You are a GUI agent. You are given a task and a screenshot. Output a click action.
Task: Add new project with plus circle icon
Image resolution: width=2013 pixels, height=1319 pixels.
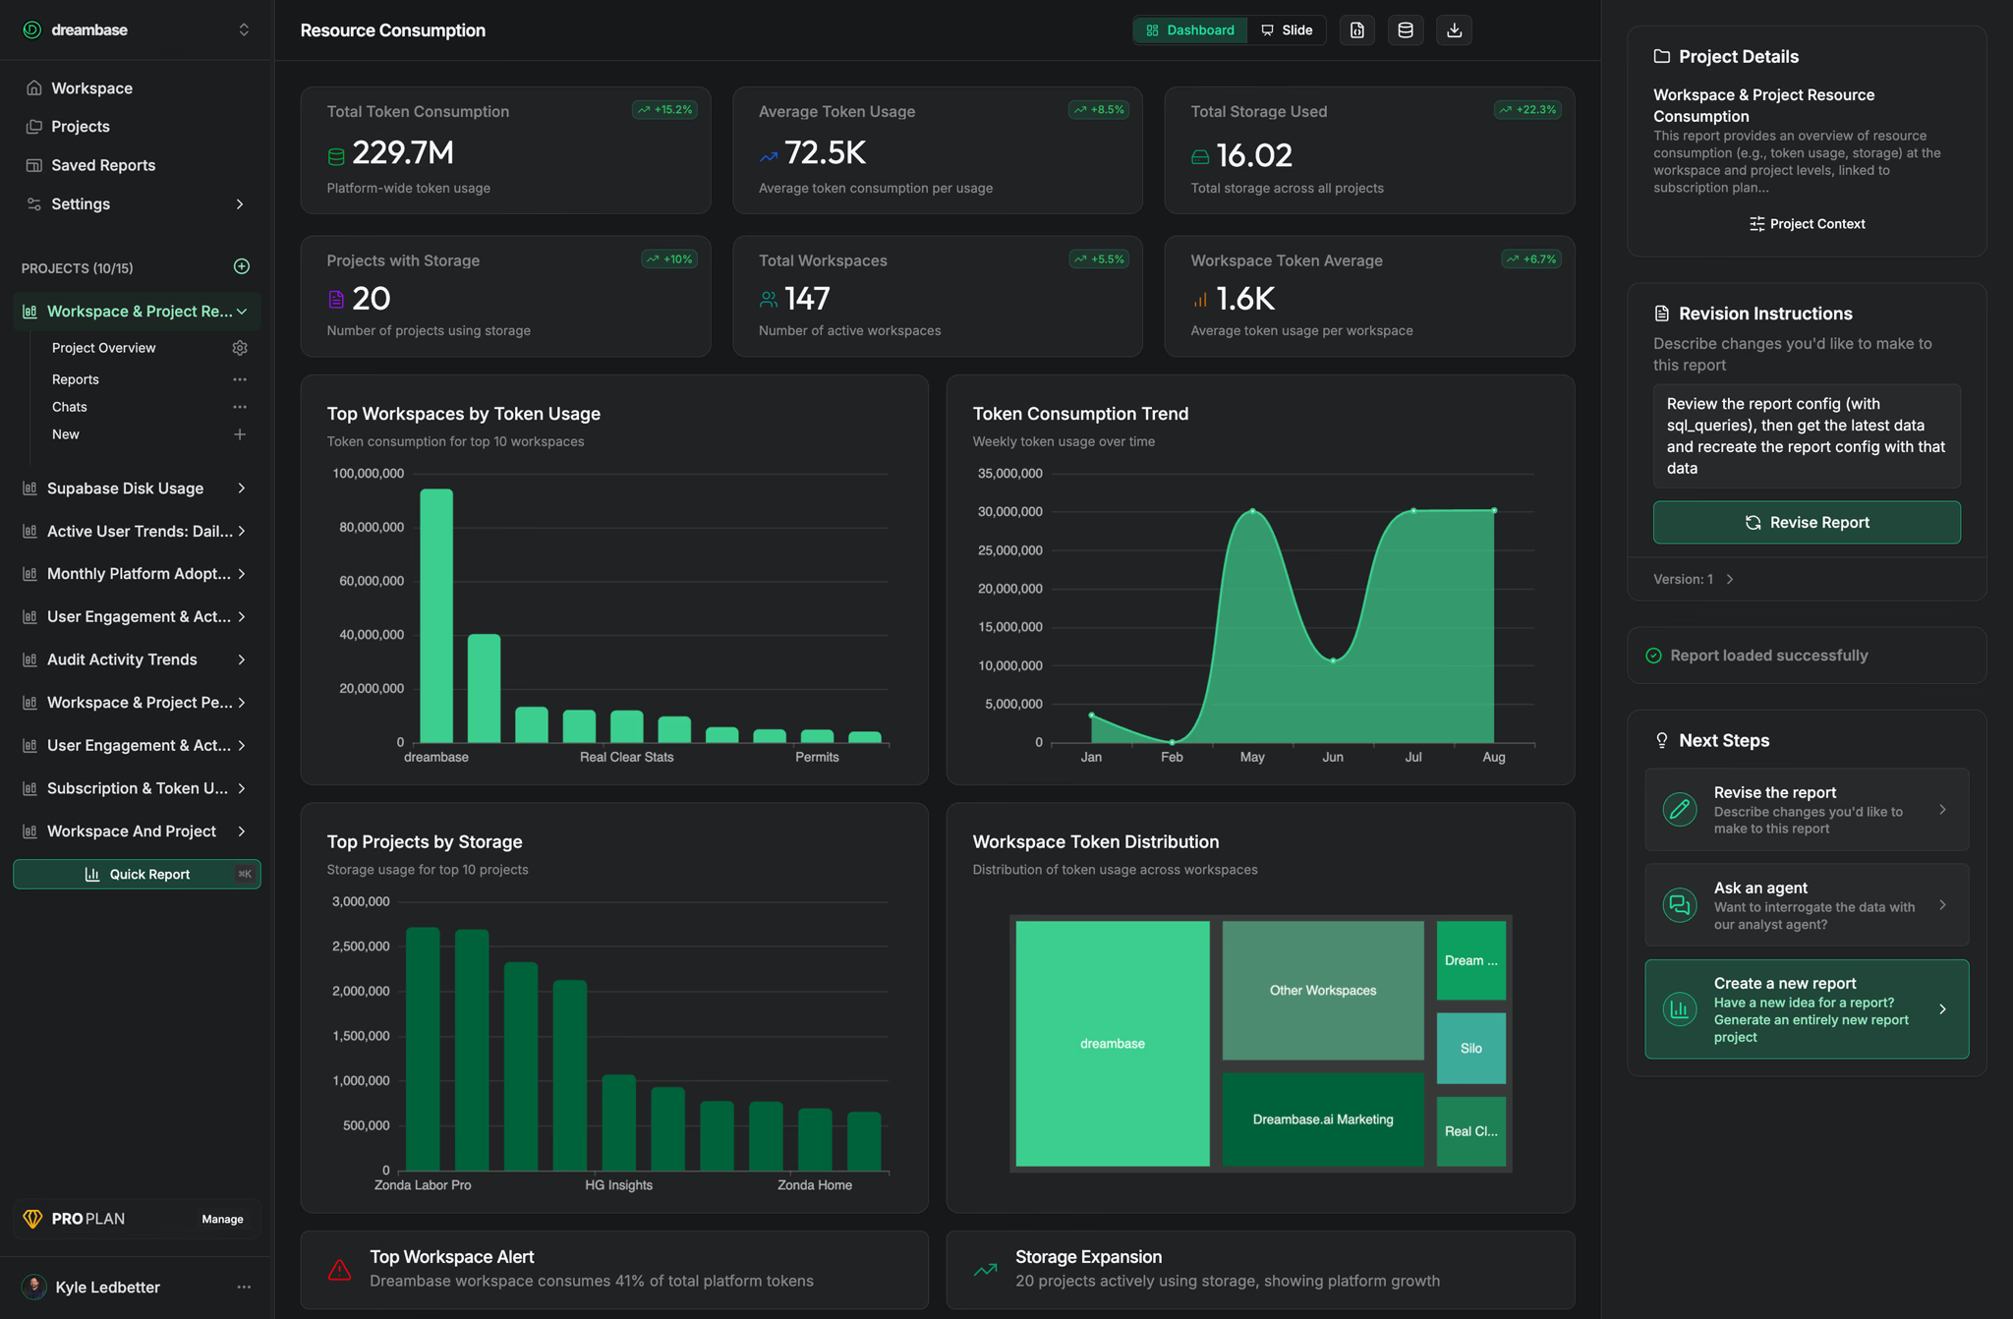tap(242, 266)
